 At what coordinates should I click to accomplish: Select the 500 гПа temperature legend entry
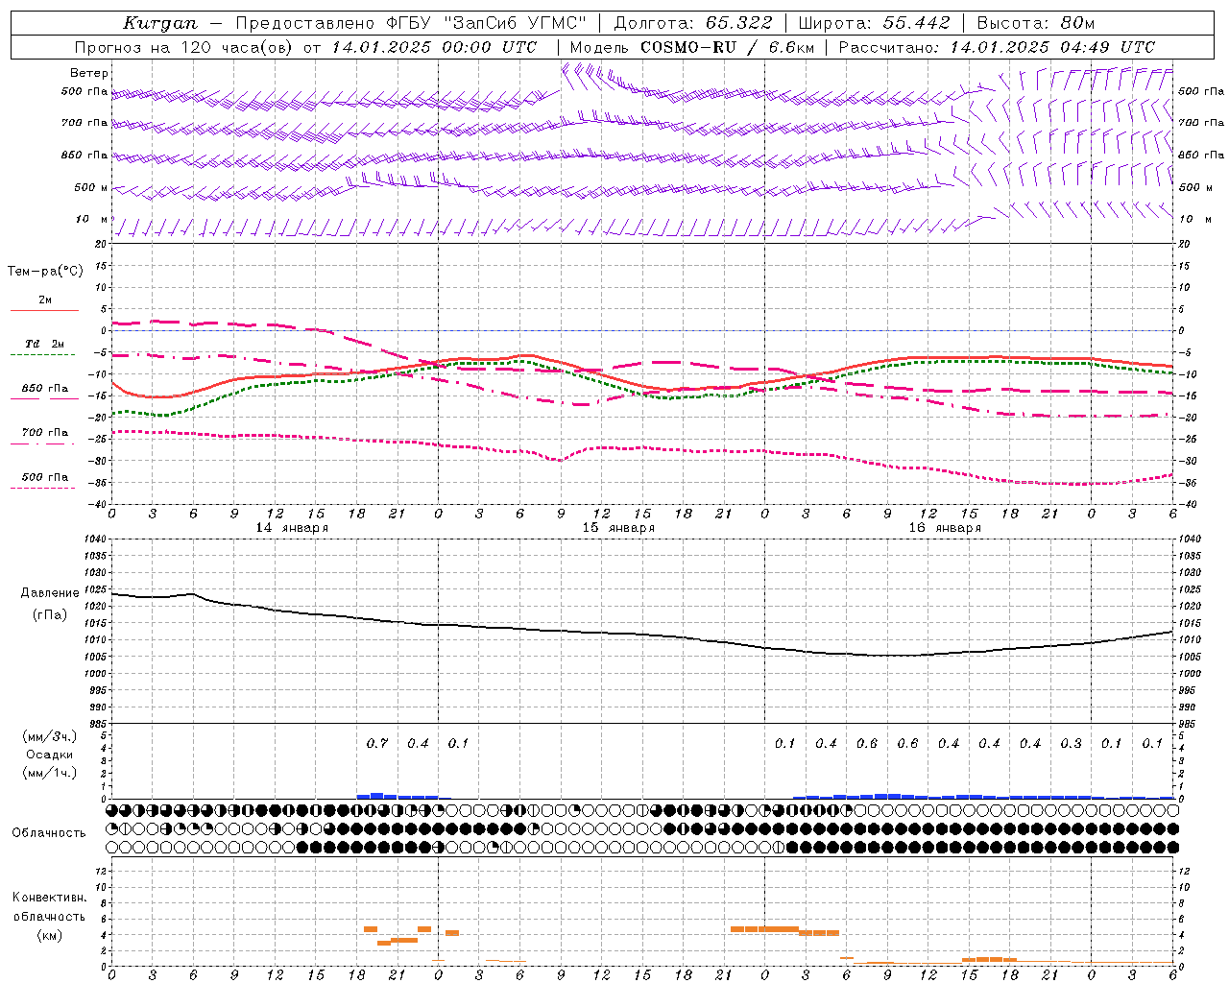point(45,477)
